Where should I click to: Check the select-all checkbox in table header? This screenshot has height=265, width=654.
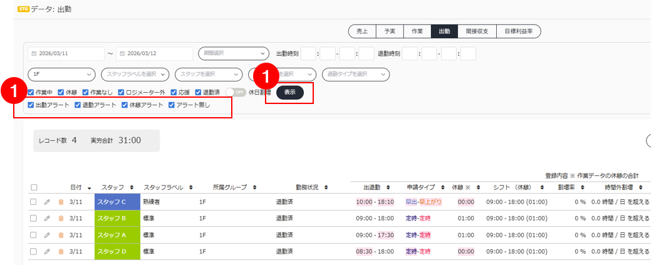pos(34,187)
